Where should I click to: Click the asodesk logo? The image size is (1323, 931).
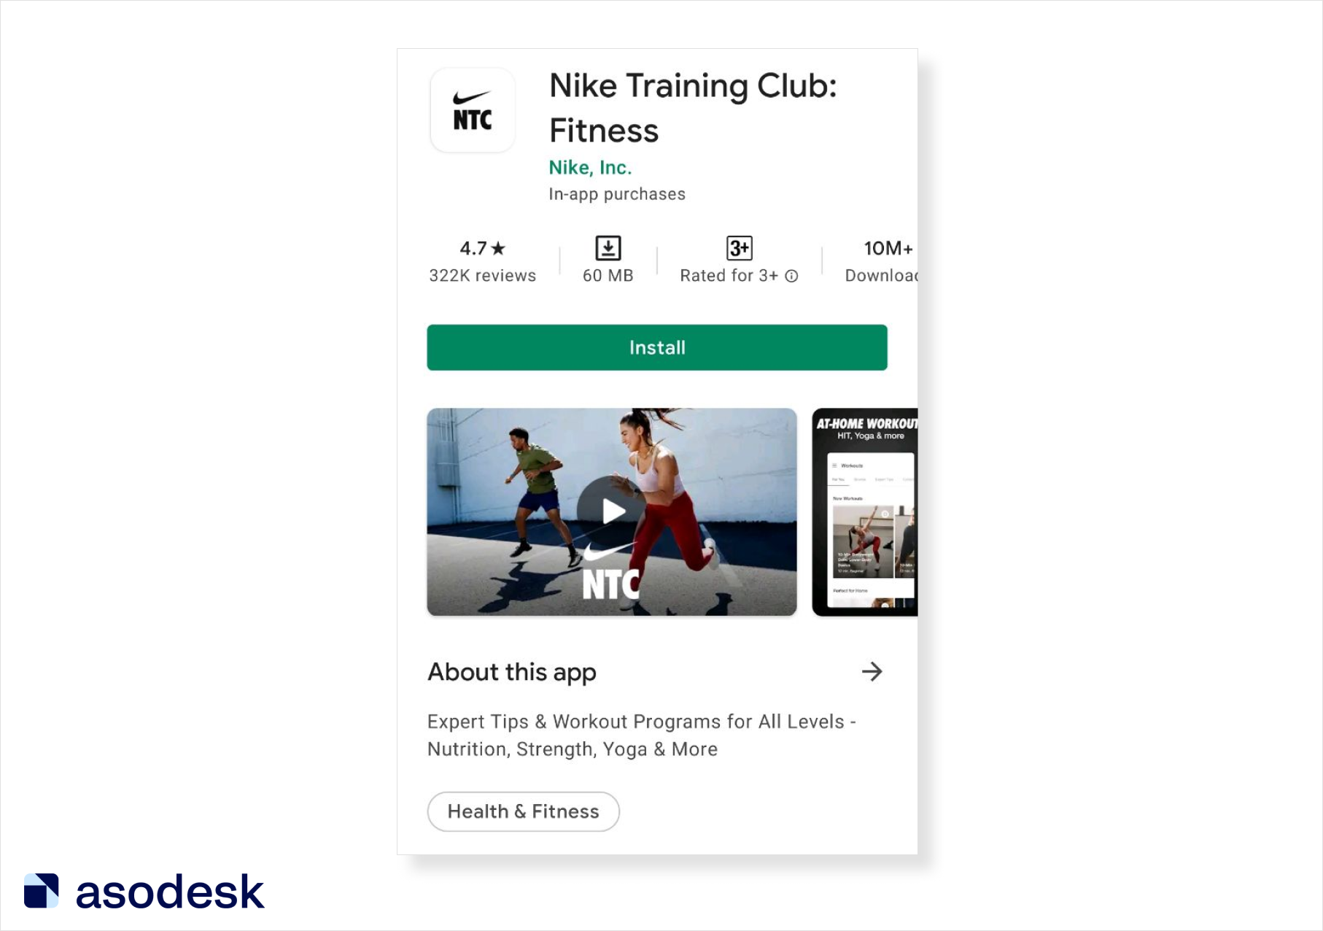(x=144, y=891)
